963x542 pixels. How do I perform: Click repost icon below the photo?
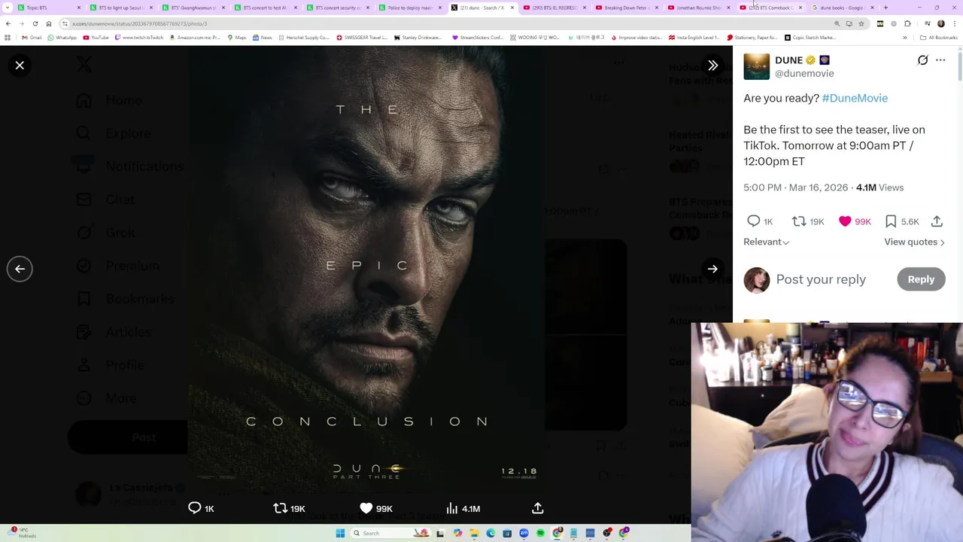coord(280,508)
